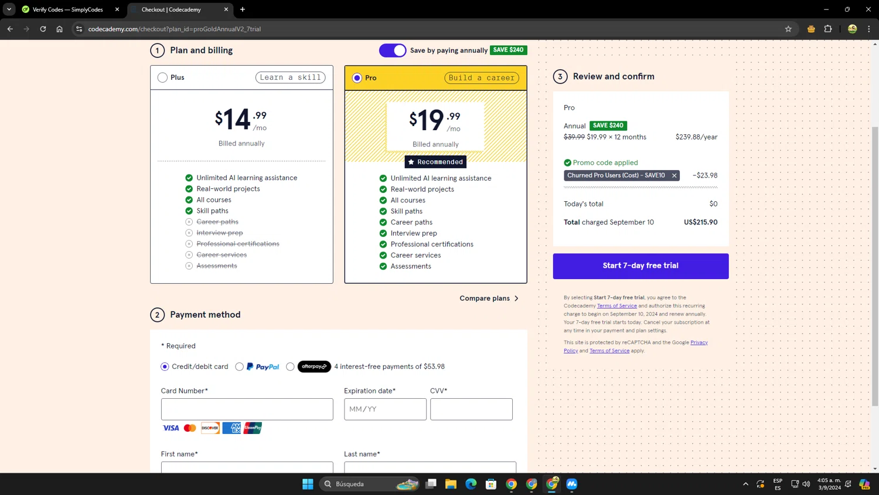Open Task View on taskbar
This screenshot has width=879, height=495.
coord(431,484)
